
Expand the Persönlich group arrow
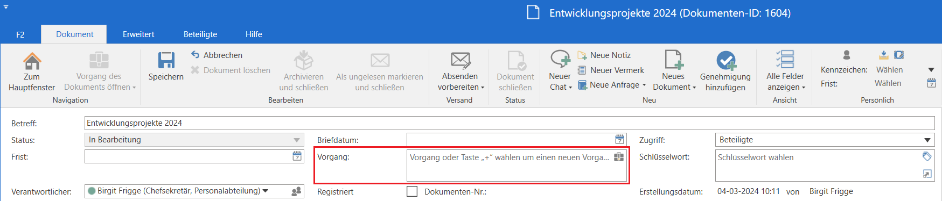click(931, 70)
